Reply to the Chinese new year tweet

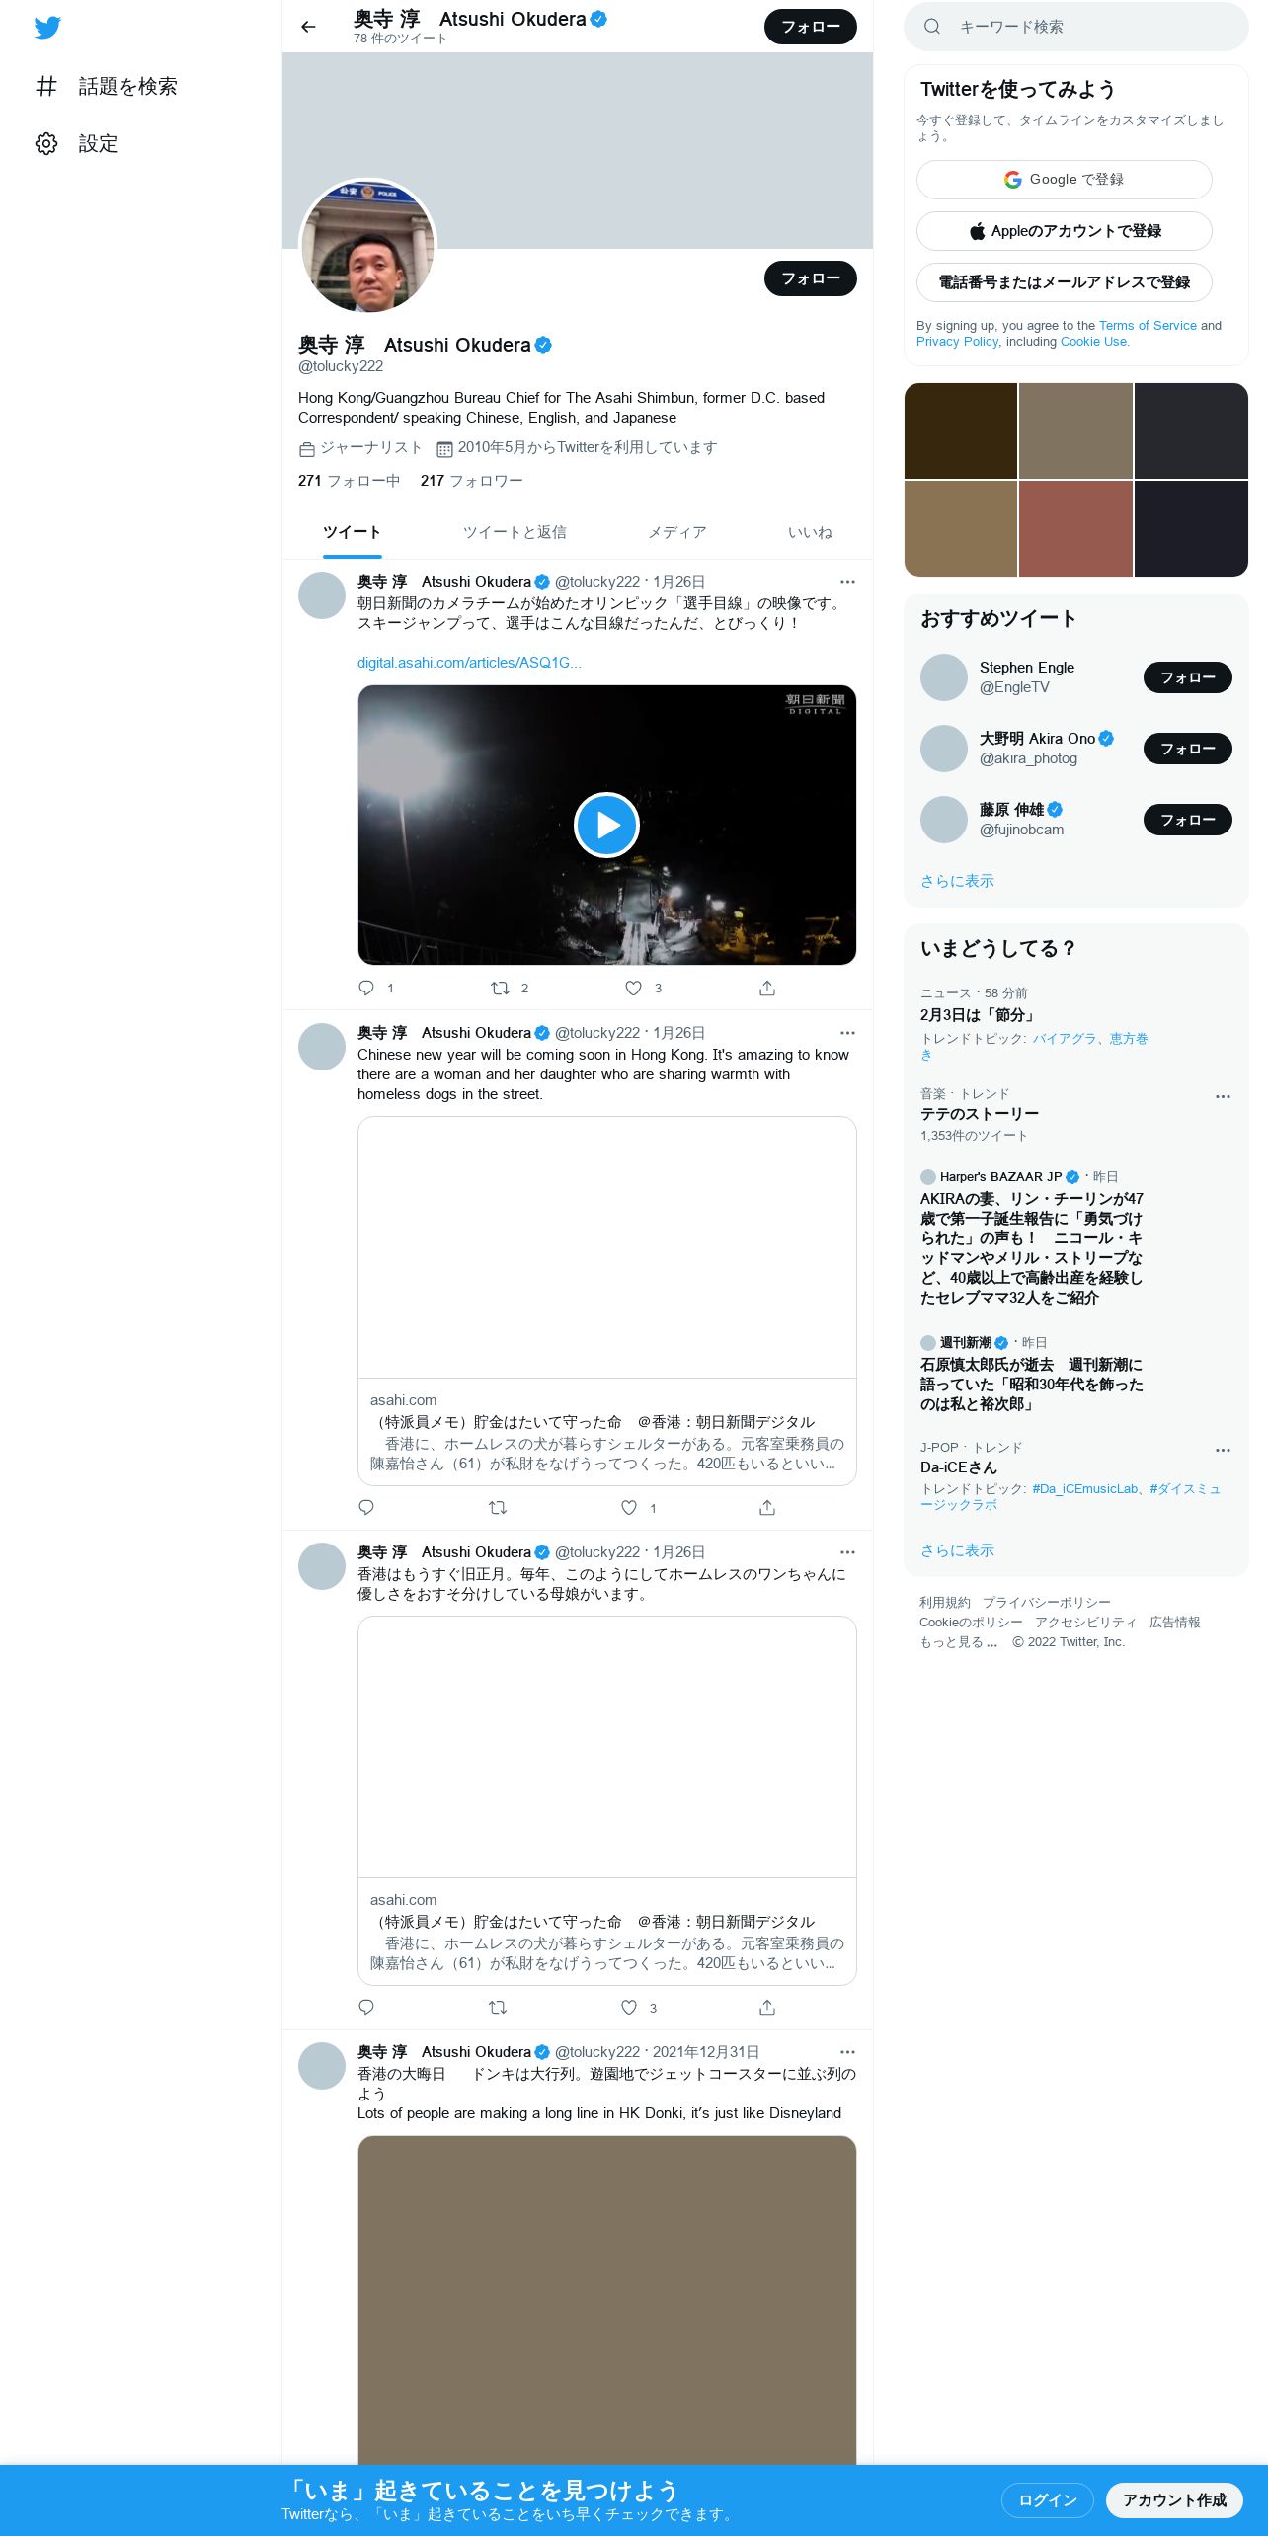(x=366, y=1507)
